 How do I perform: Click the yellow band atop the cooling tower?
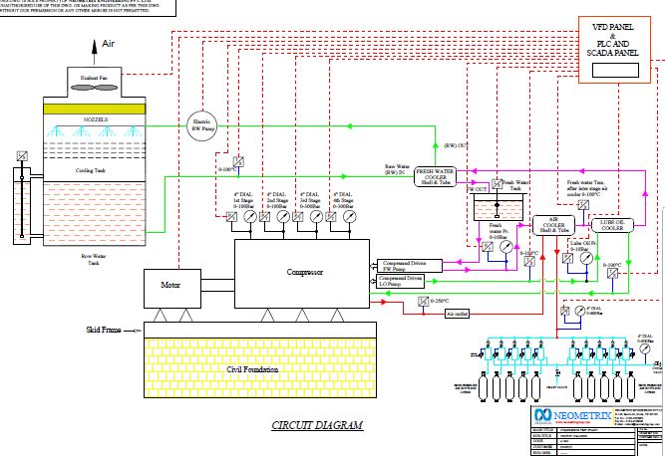[94, 109]
